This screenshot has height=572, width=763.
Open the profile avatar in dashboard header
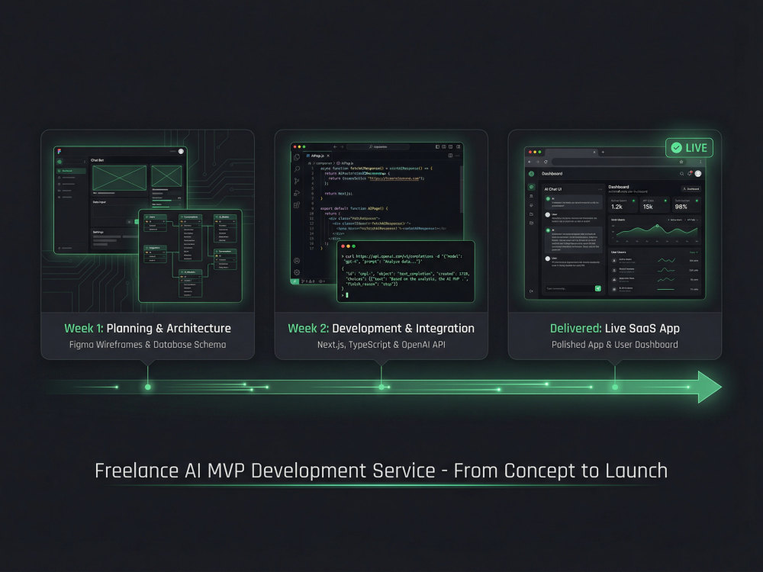tap(698, 174)
